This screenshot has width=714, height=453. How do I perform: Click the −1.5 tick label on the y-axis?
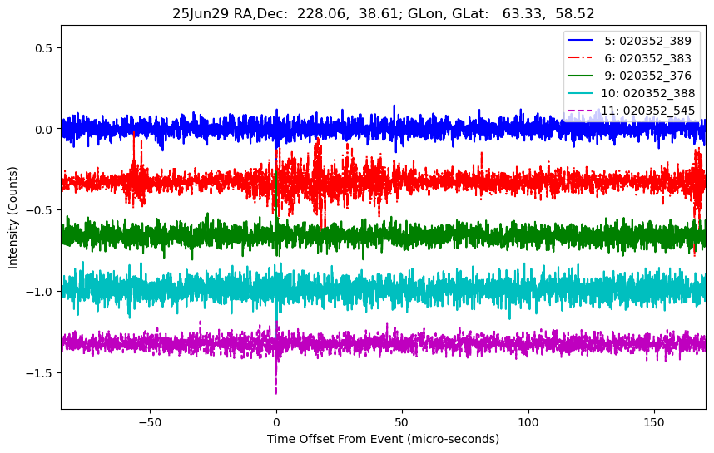click(x=40, y=373)
